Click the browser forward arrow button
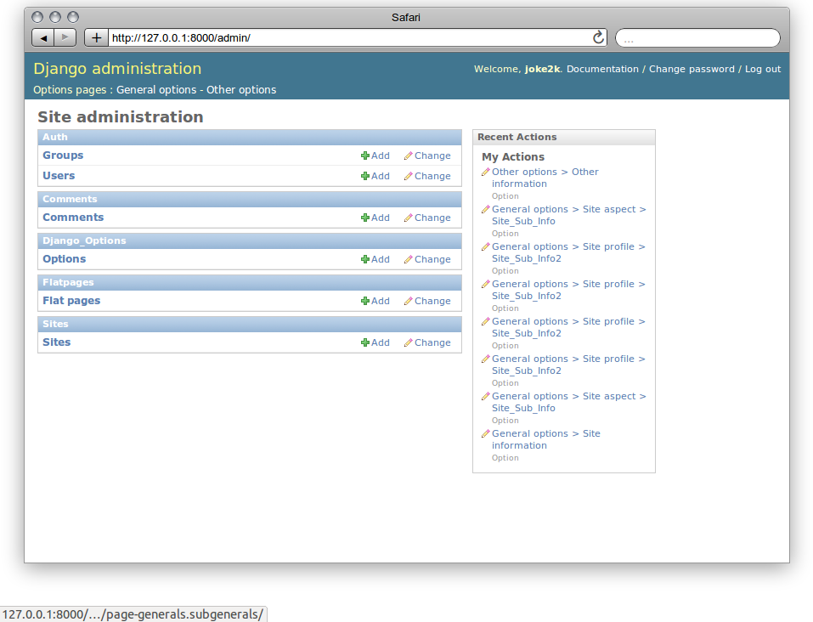The height and width of the screenshot is (622, 813). tap(65, 37)
